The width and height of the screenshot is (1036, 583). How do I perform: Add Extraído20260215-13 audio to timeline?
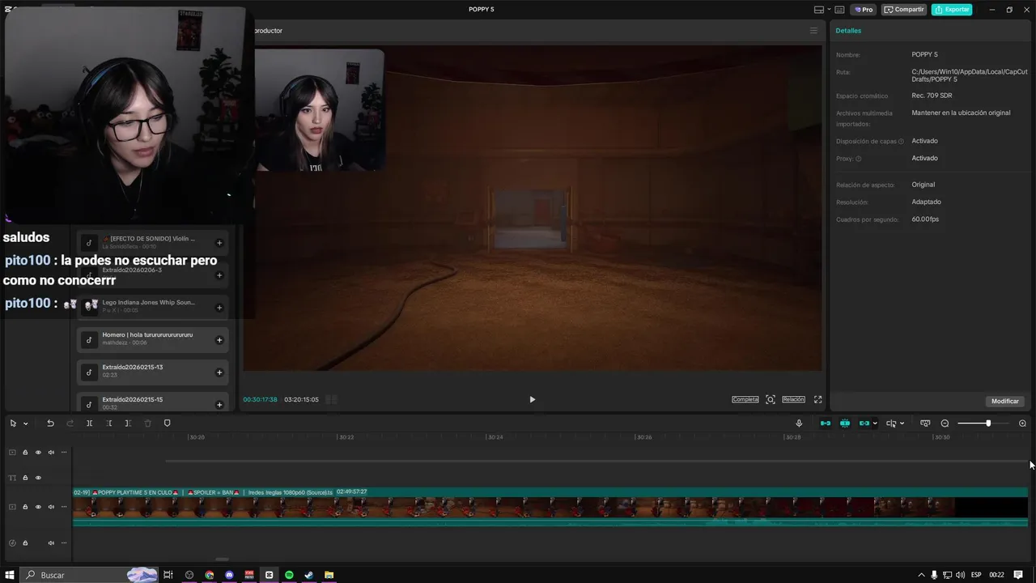[219, 372]
